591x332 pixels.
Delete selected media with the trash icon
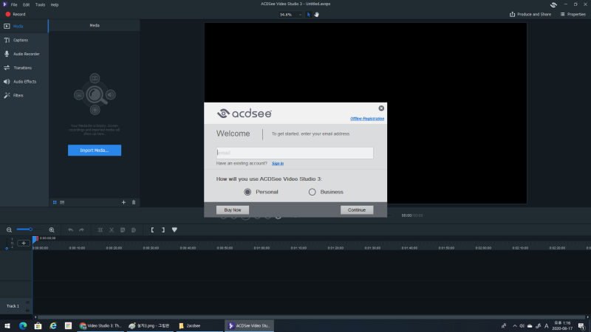[x=134, y=202]
